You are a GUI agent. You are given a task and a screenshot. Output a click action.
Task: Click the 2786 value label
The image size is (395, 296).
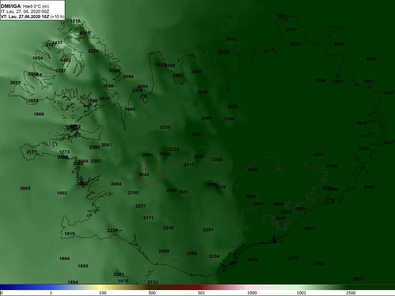321,81
